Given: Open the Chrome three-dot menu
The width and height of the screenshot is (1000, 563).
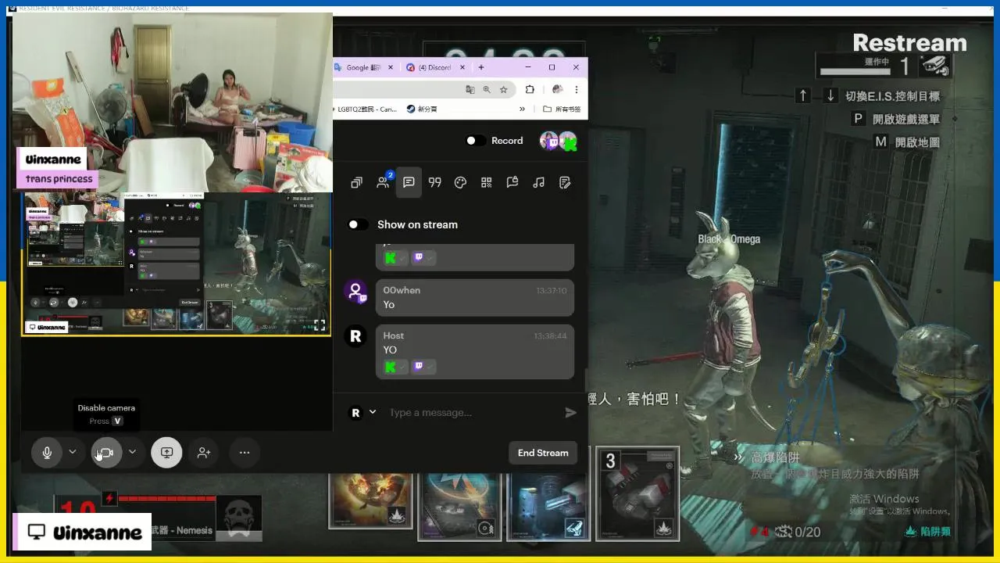Looking at the screenshot, I should [577, 89].
